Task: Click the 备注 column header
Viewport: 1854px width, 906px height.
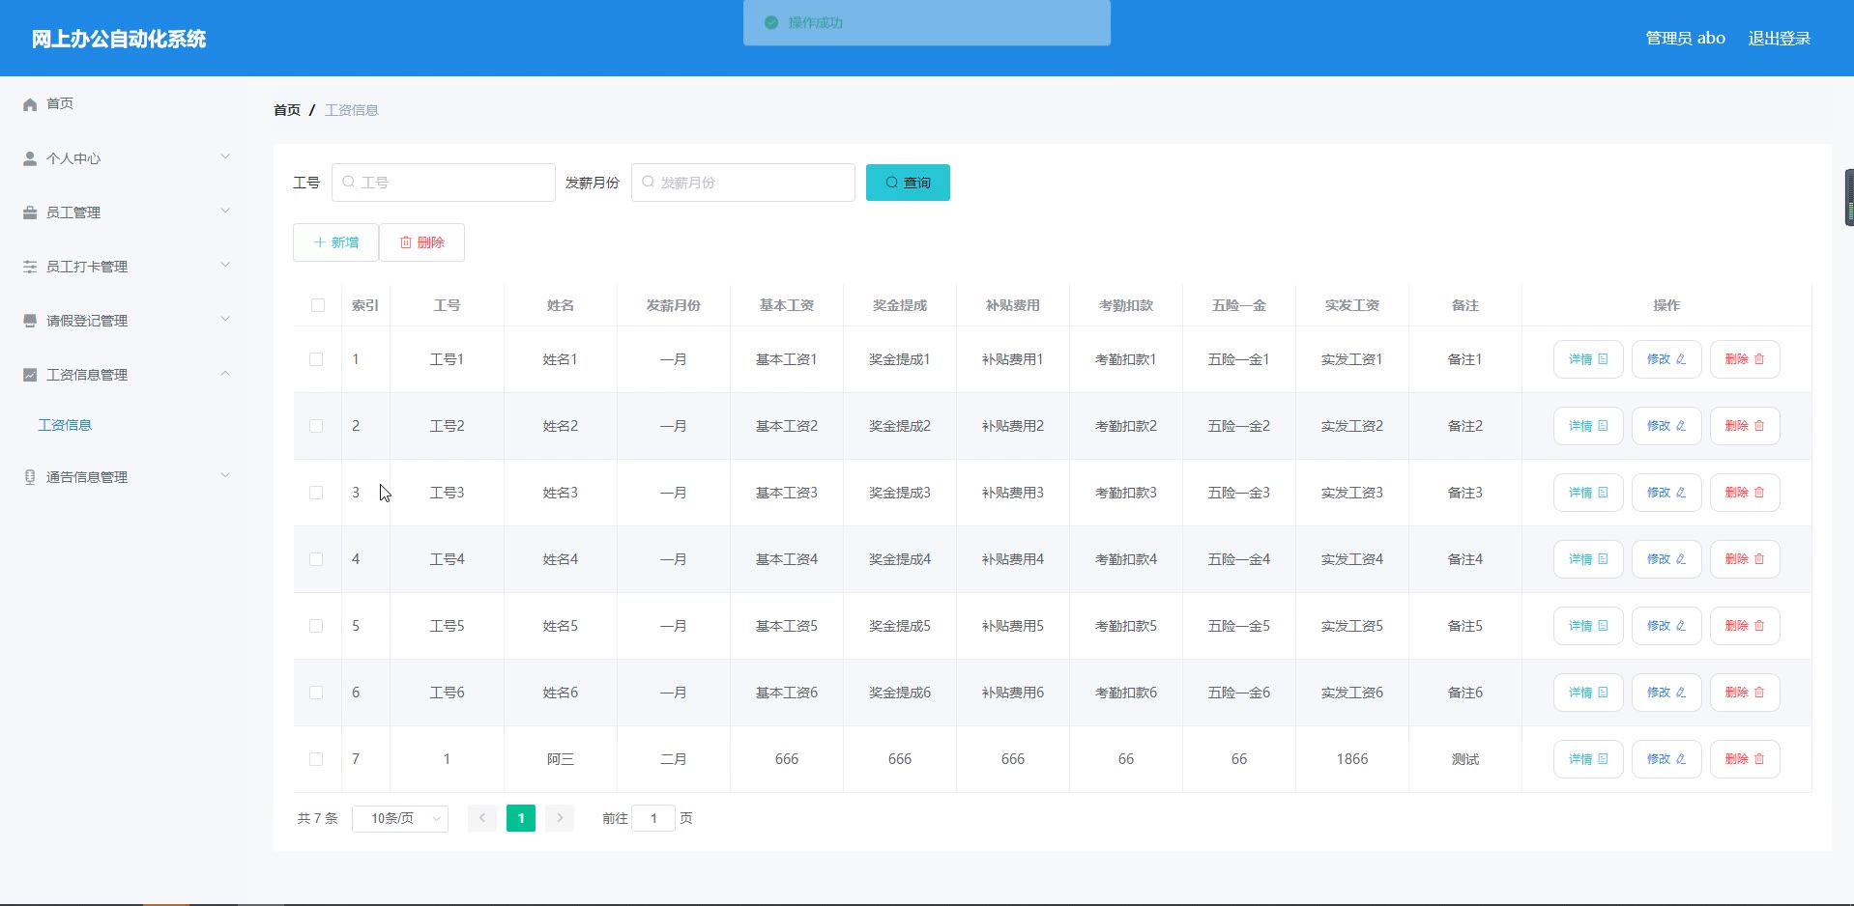Action: (1465, 305)
